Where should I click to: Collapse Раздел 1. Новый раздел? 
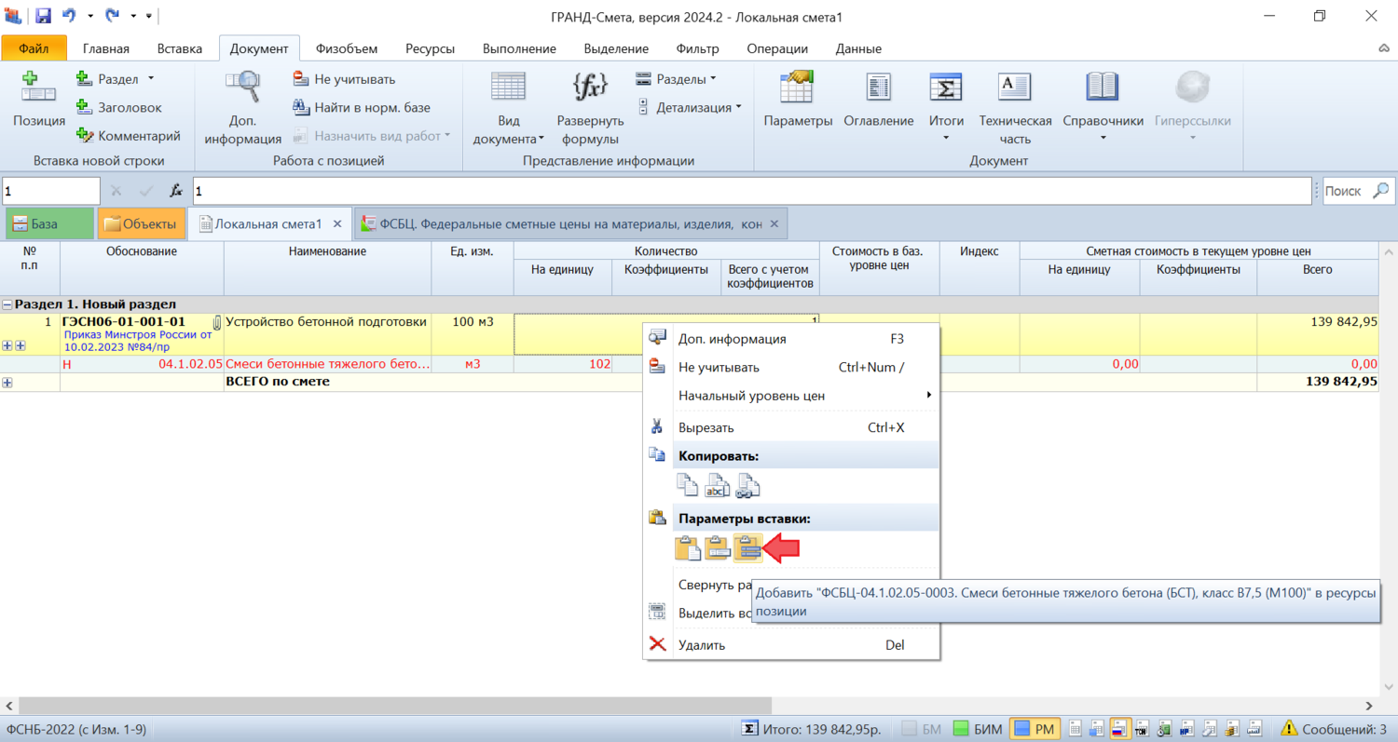click(7, 304)
